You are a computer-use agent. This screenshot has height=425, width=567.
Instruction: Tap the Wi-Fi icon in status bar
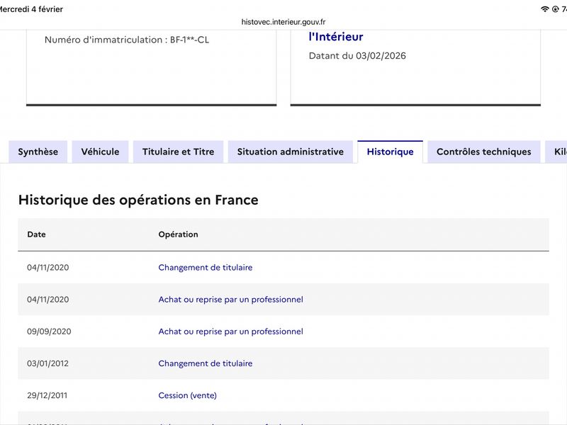click(545, 9)
